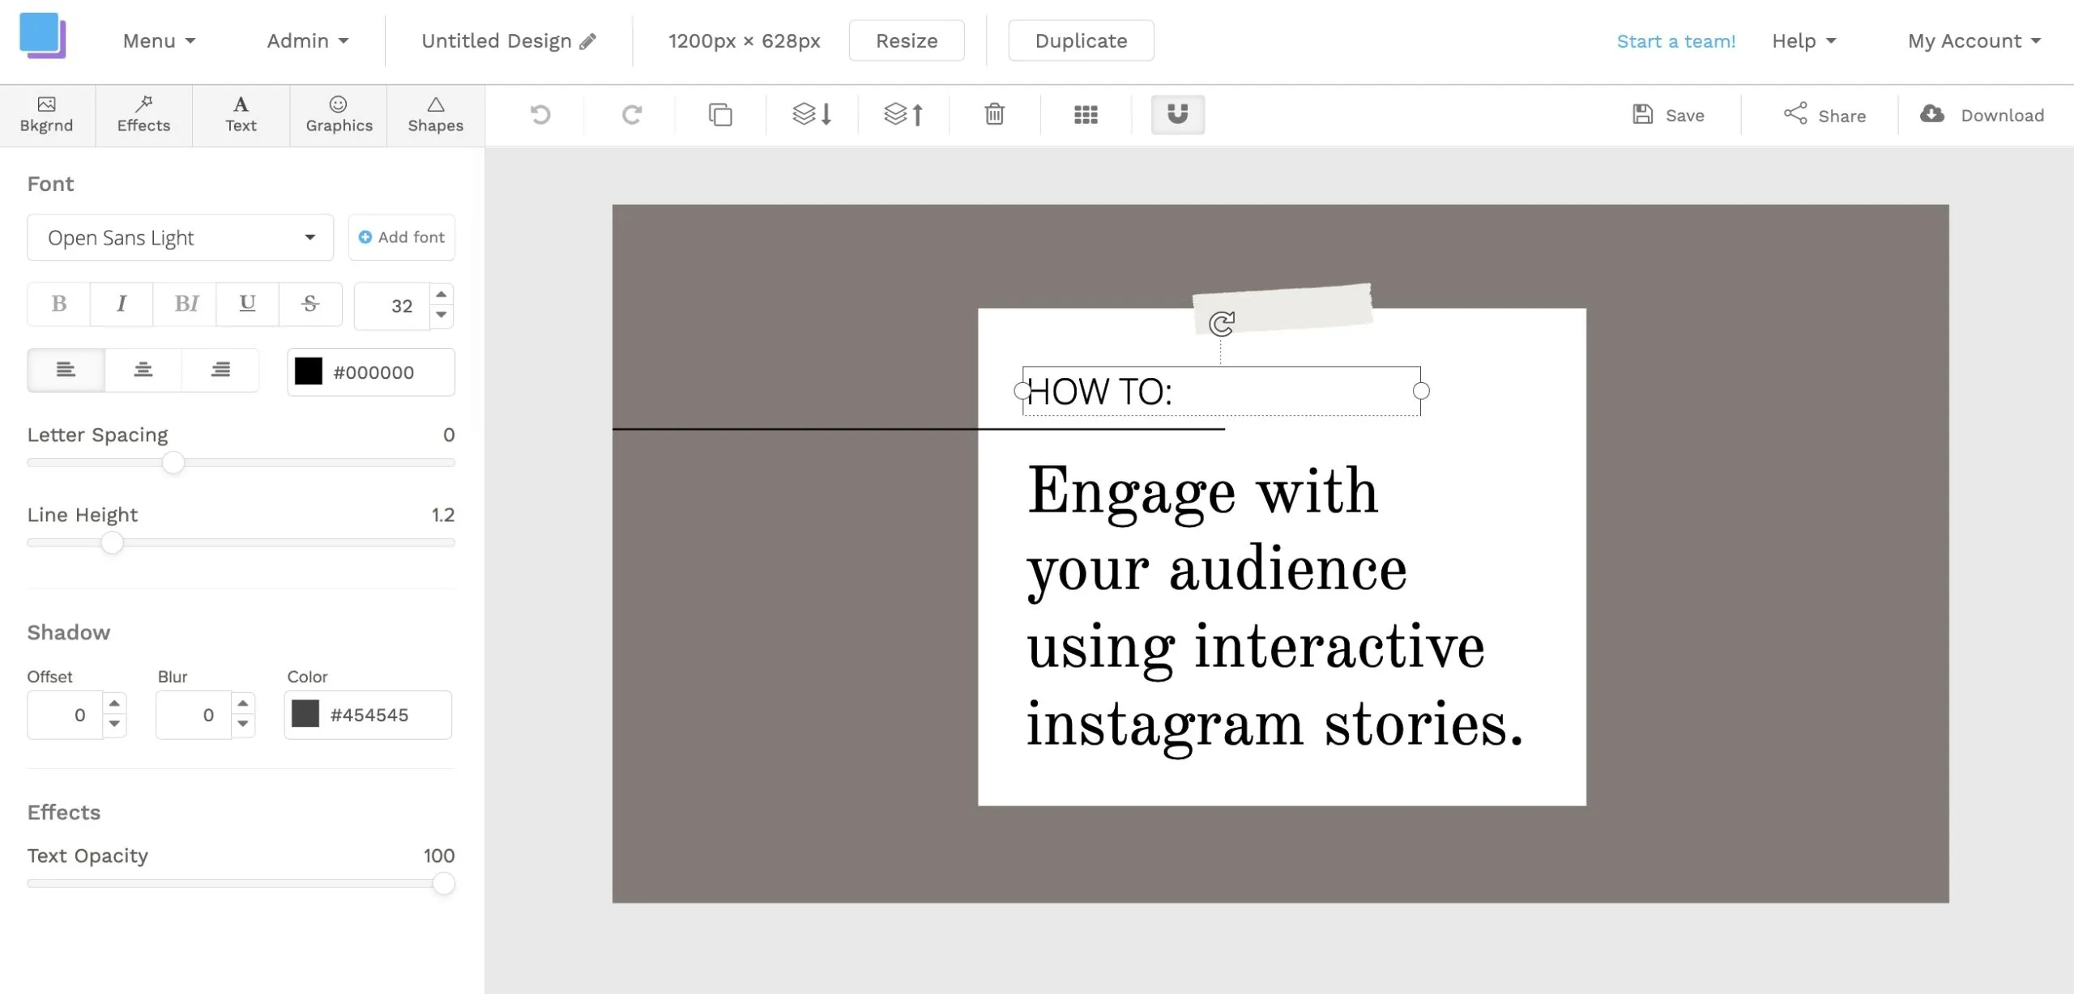Click the Redo arrow icon
The width and height of the screenshot is (2074, 994).
point(632,115)
